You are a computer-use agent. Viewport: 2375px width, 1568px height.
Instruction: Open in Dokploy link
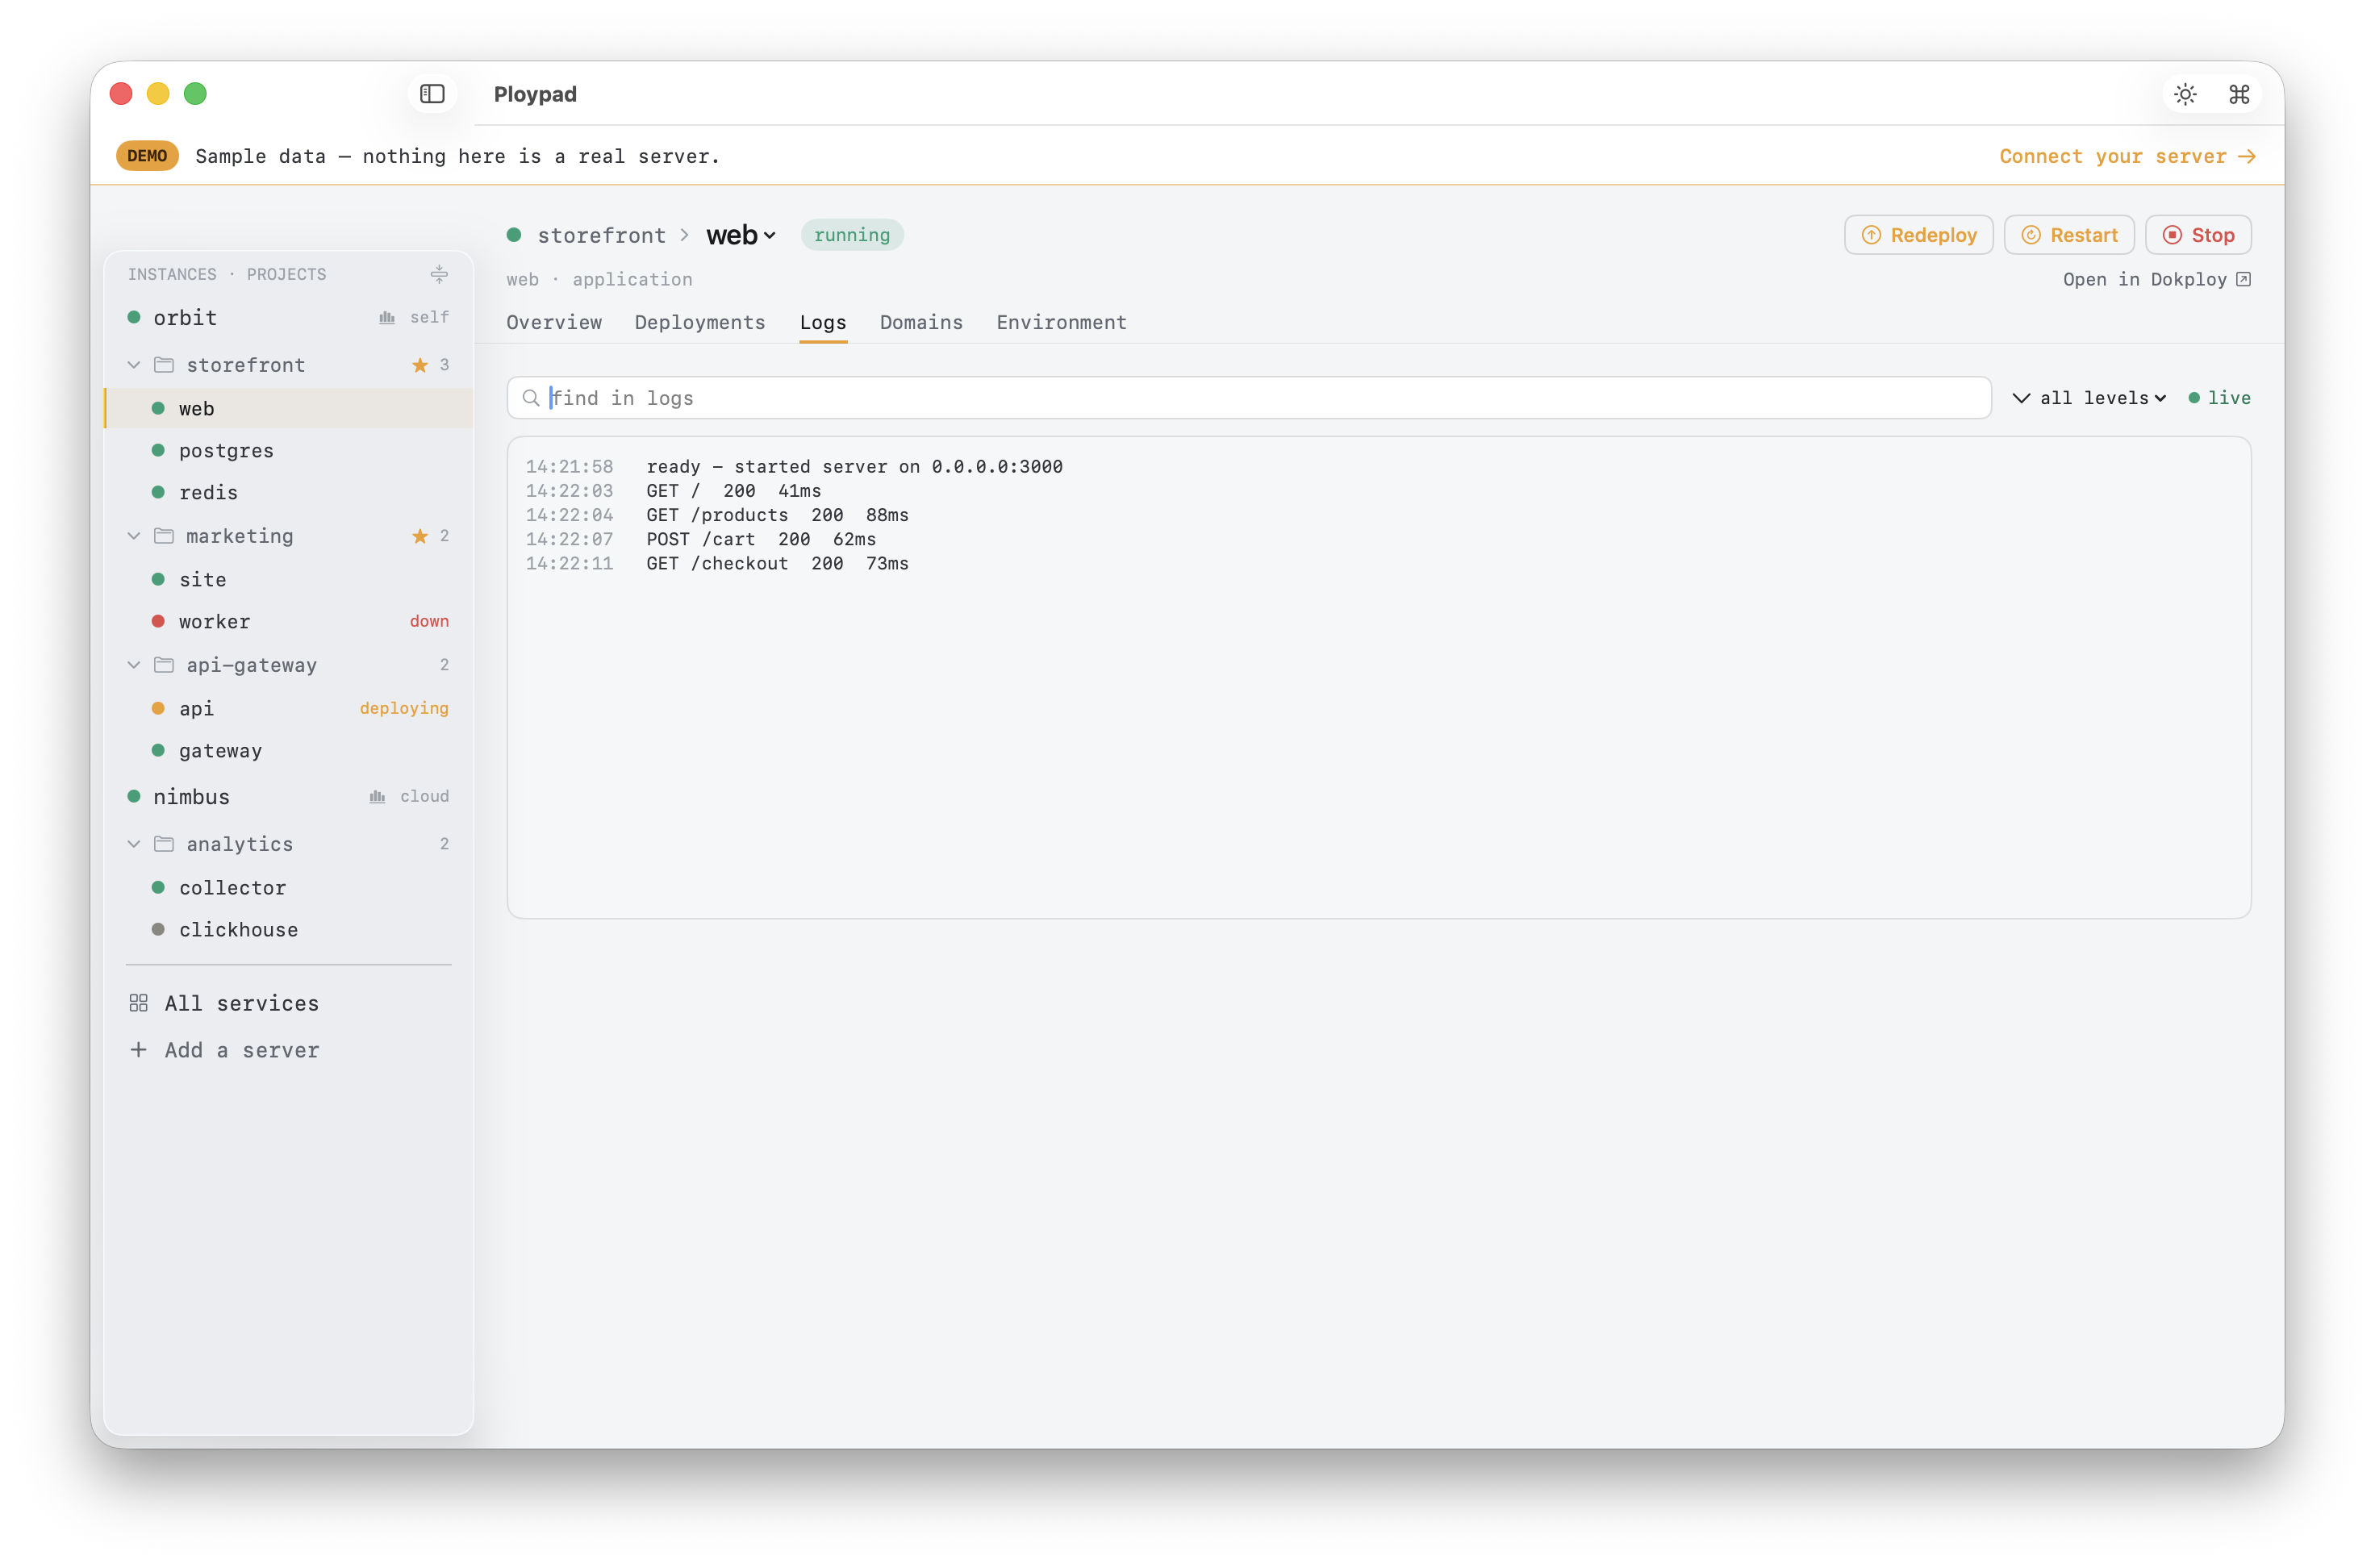(x=2157, y=280)
